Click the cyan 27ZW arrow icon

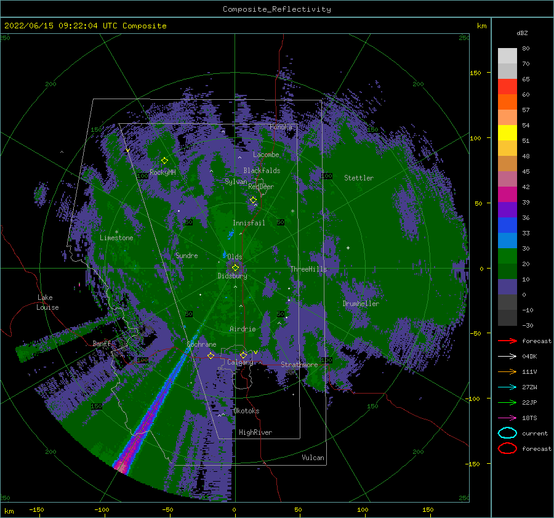pos(507,387)
